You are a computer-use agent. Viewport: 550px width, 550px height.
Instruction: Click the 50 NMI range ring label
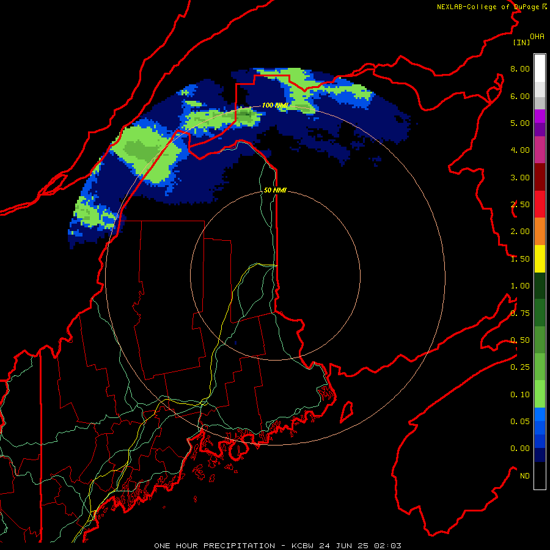point(275,190)
